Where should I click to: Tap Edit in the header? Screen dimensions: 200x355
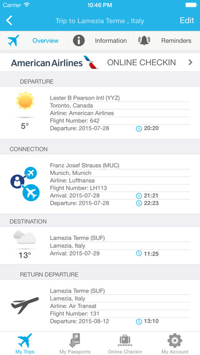(187, 20)
